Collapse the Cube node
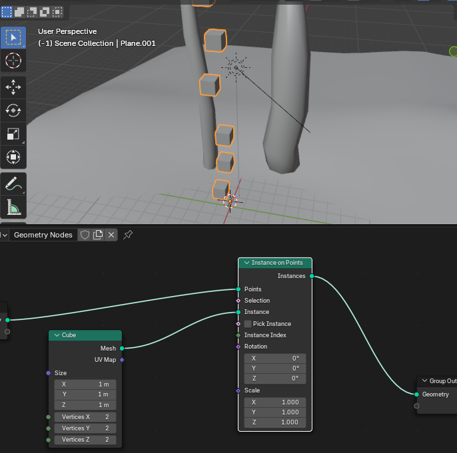The width and height of the screenshot is (457, 453). [x=57, y=335]
